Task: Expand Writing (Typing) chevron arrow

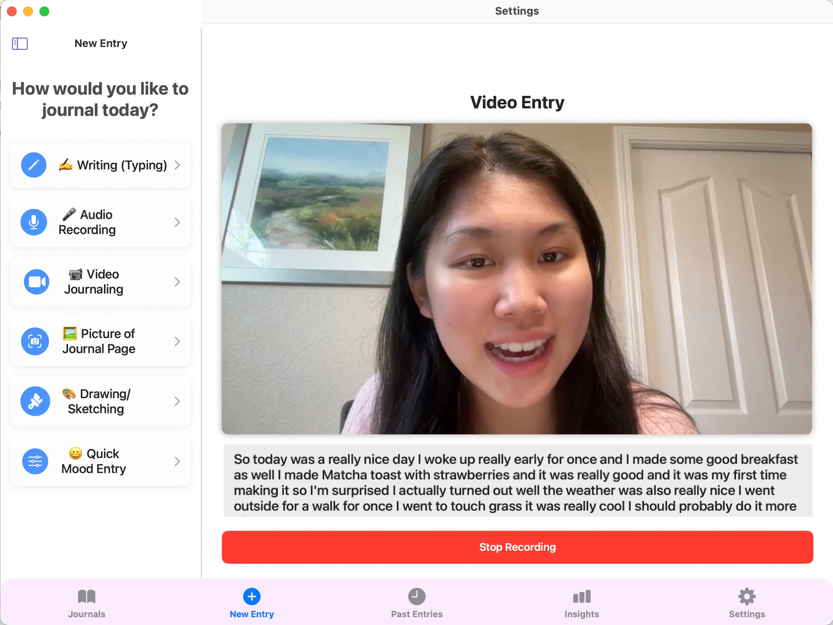Action: coord(177,165)
